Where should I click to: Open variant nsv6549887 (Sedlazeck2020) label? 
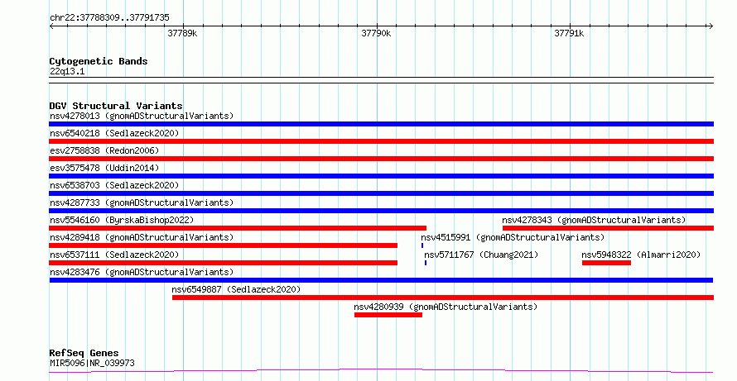[236, 289]
